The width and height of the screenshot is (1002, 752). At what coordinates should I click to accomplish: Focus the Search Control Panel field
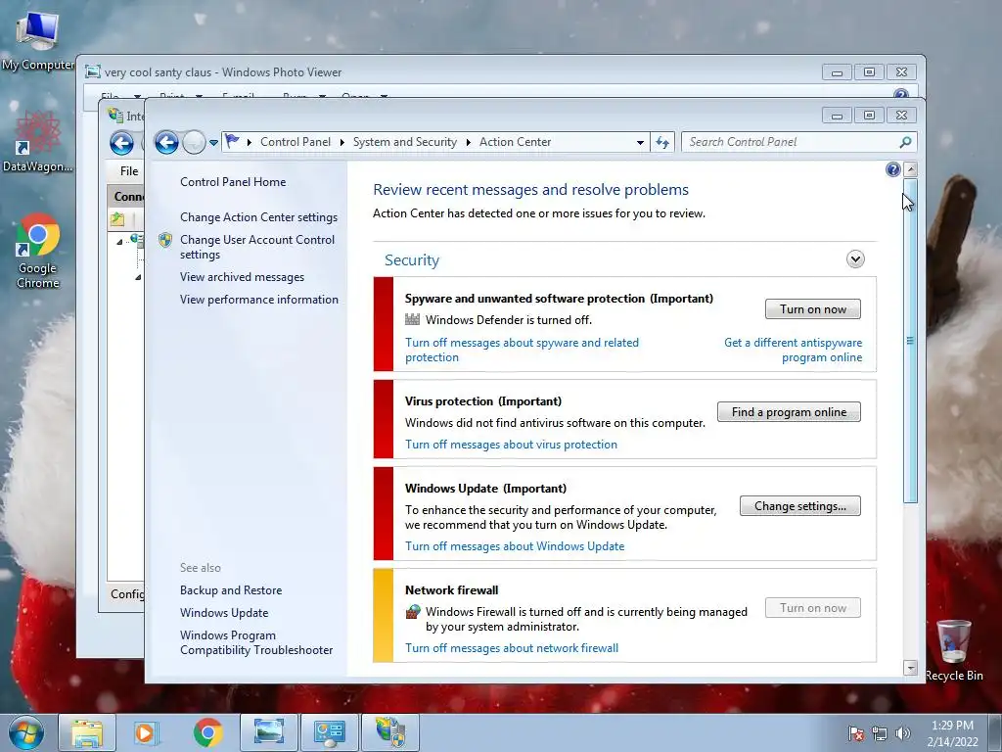tap(791, 142)
